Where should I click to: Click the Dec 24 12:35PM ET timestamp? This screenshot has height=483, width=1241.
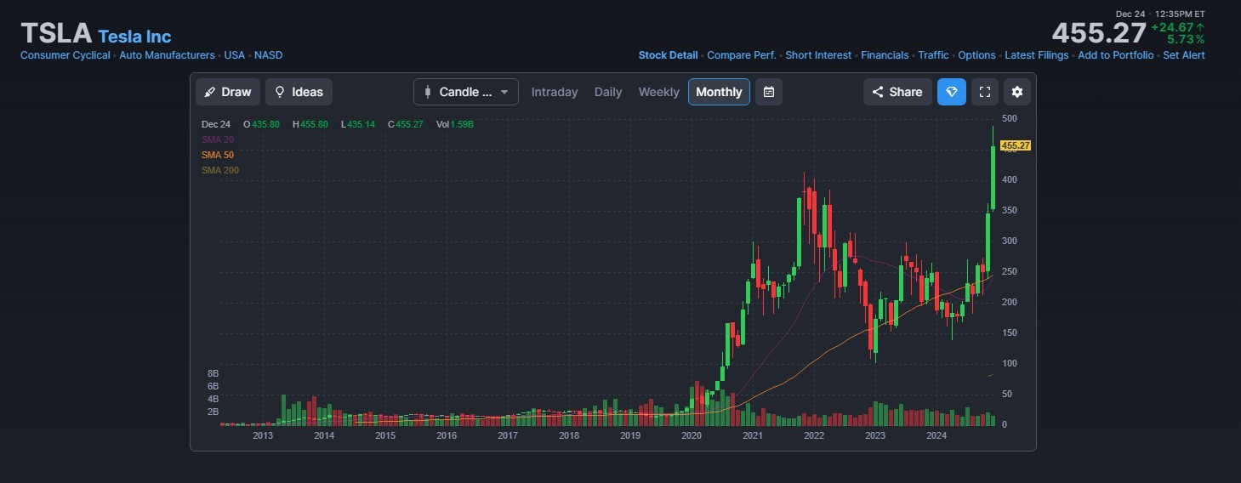click(x=1160, y=14)
